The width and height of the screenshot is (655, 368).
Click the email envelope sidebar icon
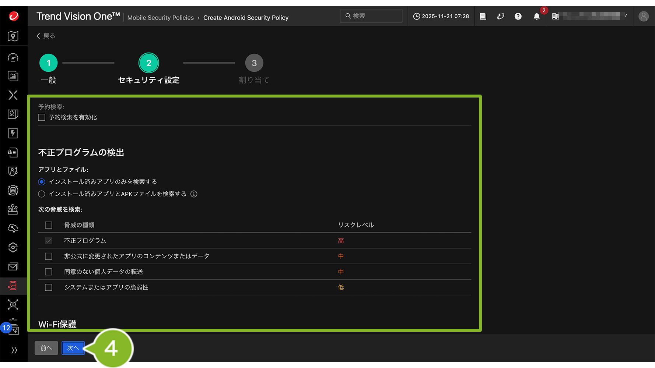pos(13,266)
